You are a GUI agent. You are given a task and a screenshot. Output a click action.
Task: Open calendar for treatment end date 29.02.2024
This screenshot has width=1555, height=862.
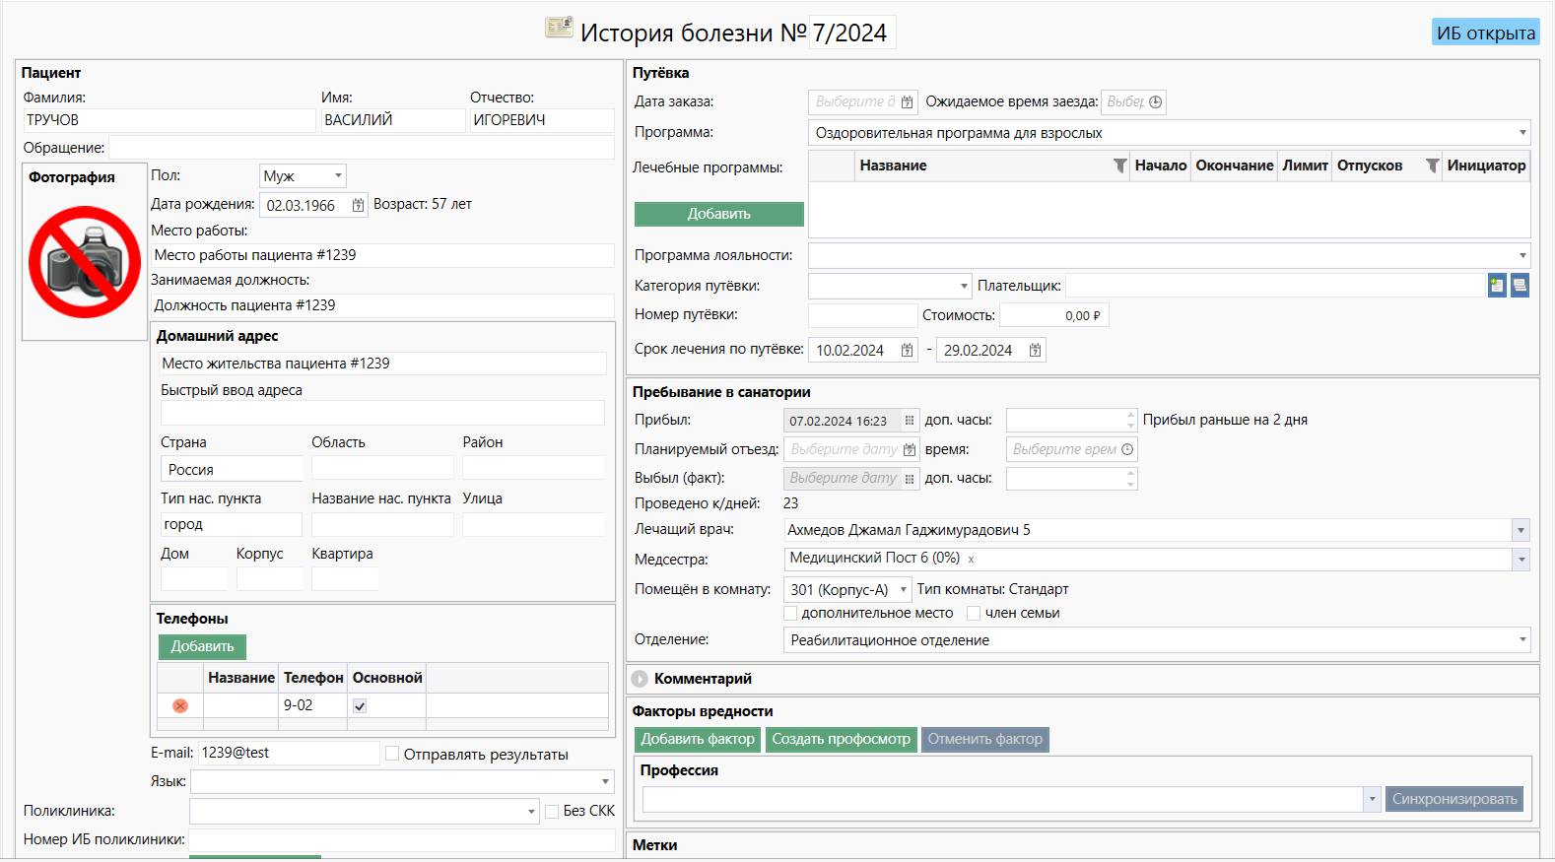1035,351
